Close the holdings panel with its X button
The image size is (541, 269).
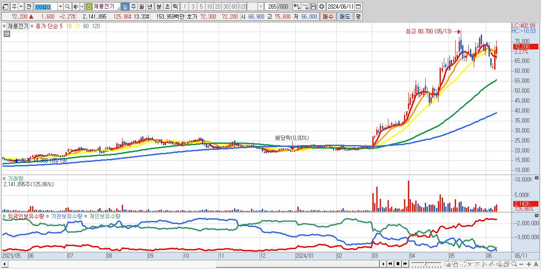538,215
